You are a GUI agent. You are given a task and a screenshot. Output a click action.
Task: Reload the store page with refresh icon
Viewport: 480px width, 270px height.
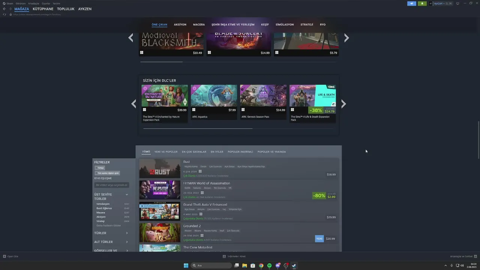coord(4,14)
